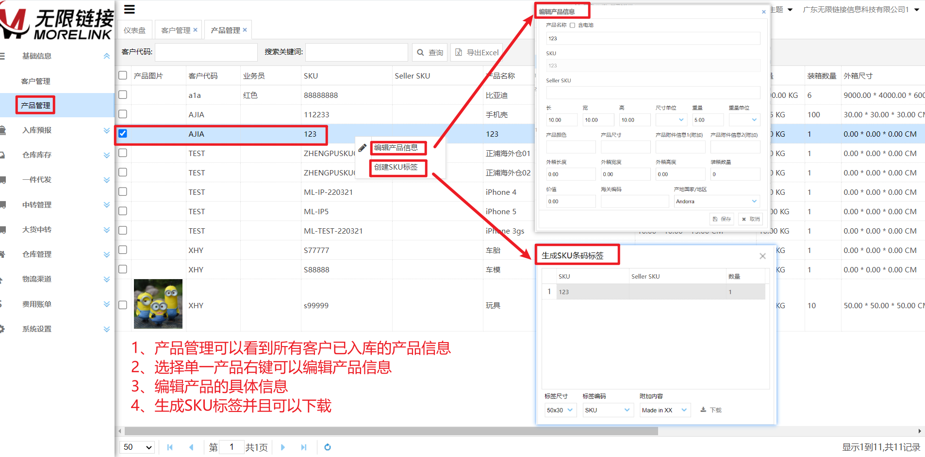Check the row with SKU S77777
Screen dimensions: 925x457
[x=123, y=250]
